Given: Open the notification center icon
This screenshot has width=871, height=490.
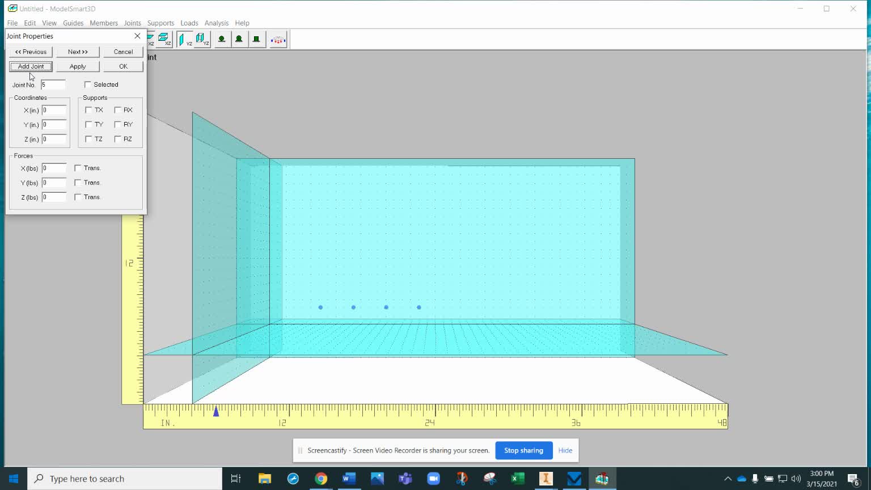Looking at the screenshot, I should click(x=854, y=479).
